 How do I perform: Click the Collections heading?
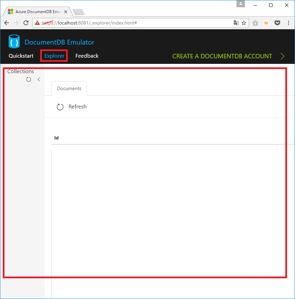(21, 71)
